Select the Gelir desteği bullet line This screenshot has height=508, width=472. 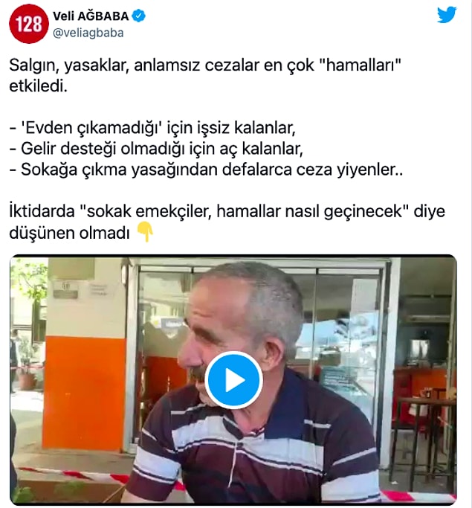156,149
